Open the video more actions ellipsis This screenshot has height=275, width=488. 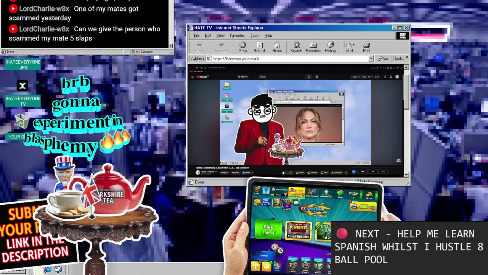click(346, 173)
